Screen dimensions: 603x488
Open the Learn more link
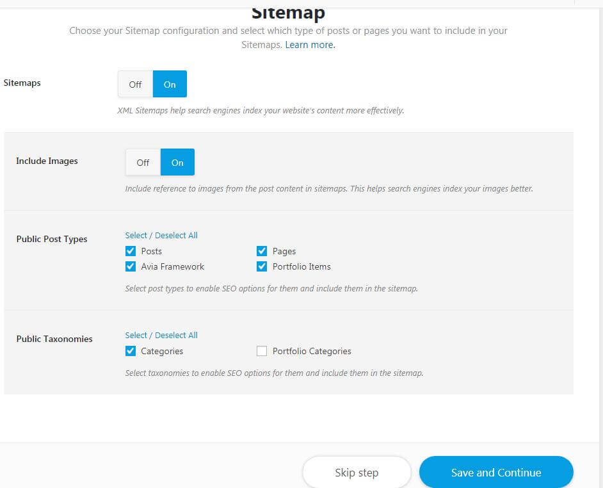pos(310,45)
